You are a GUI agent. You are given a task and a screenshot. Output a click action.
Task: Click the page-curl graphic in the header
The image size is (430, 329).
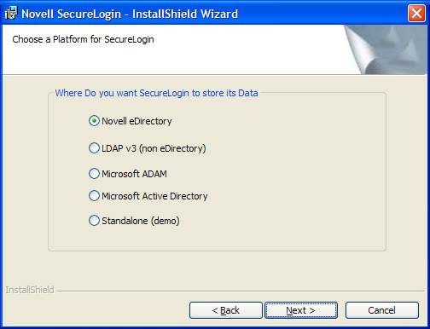tap(386, 49)
